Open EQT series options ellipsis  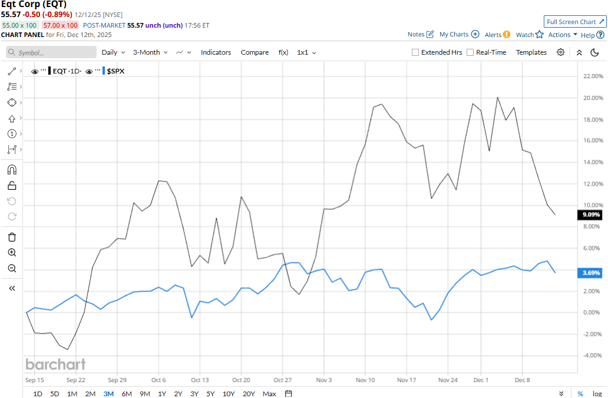pyautogui.click(x=44, y=71)
